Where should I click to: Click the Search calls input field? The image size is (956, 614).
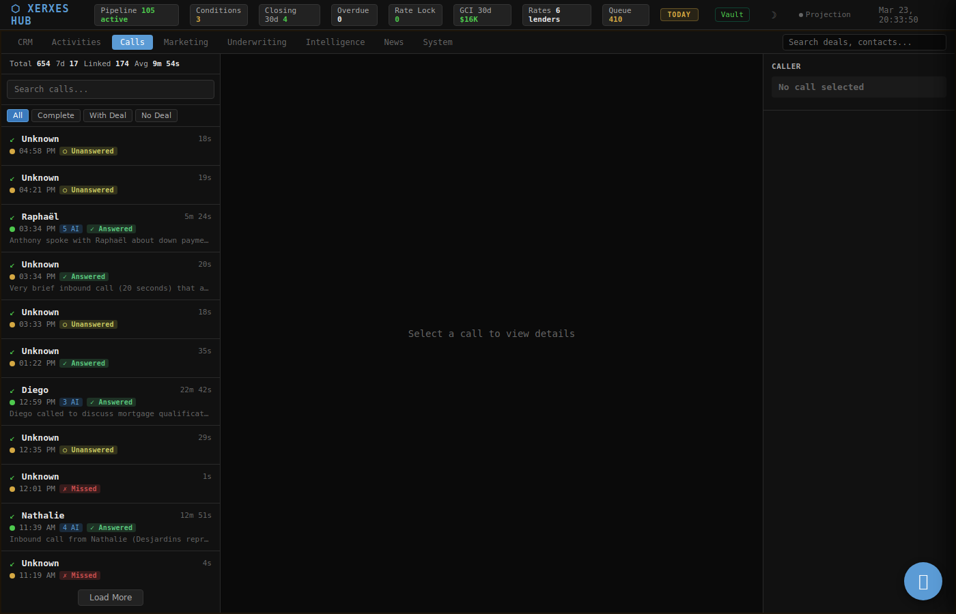point(110,89)
